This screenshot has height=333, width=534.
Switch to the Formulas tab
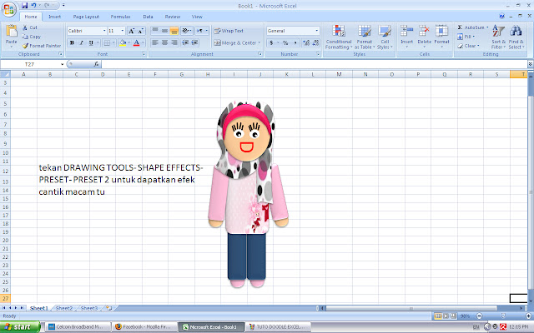pos(120,17)
